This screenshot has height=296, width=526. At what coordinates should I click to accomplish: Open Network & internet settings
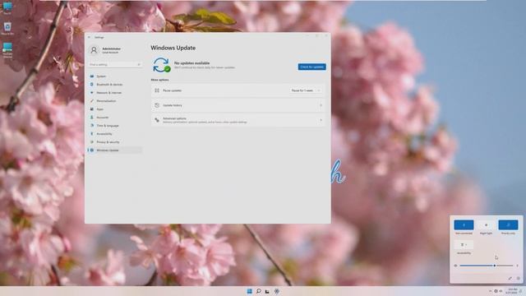[115, 93]
